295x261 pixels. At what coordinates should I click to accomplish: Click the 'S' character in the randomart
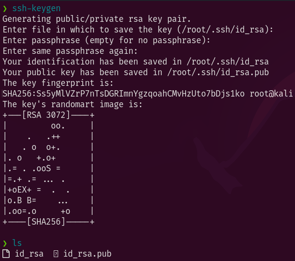[48, 168]
